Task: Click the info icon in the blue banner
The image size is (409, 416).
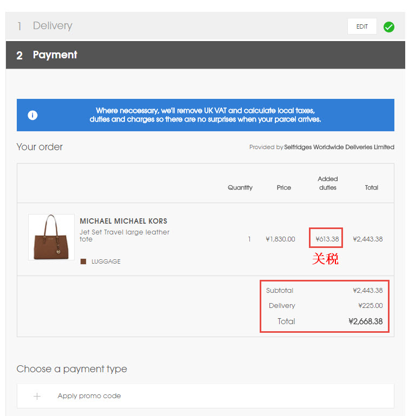Action: tap(32, 115)
